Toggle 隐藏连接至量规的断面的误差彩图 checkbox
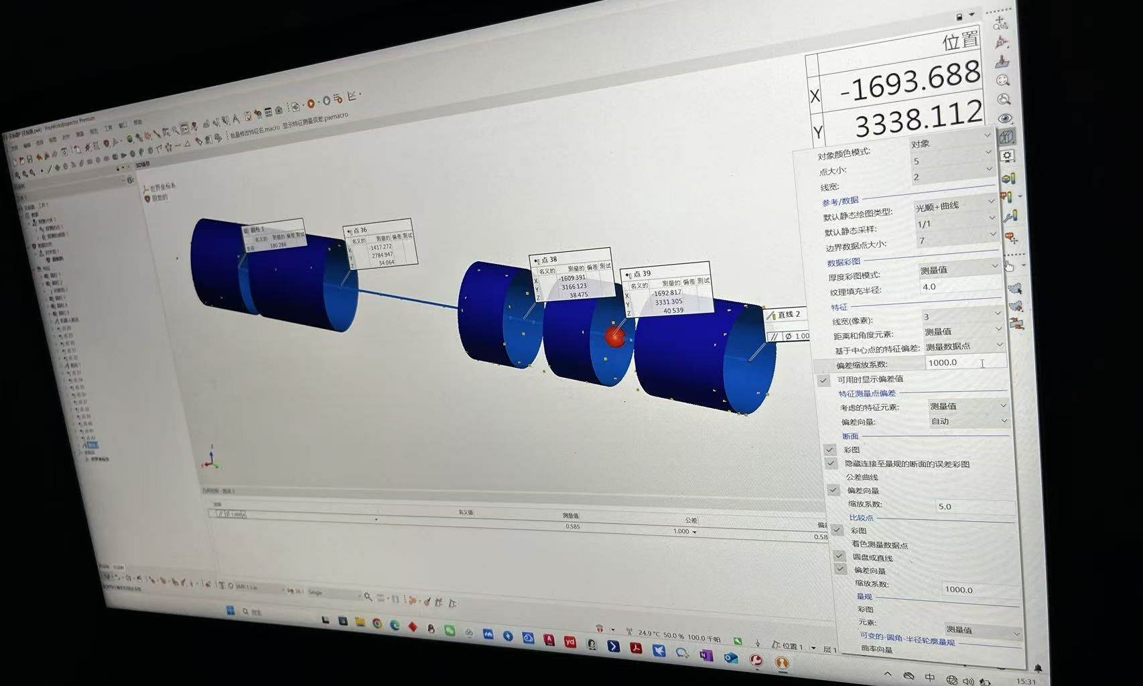 (x=831, y=464)
